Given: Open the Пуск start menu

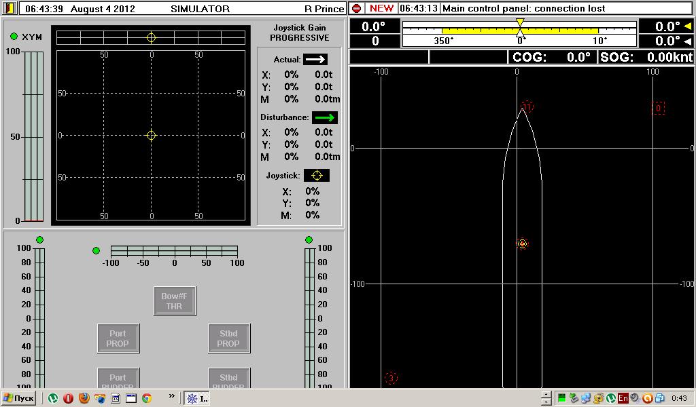Looking at the screenshot, I should pos(19,398).
